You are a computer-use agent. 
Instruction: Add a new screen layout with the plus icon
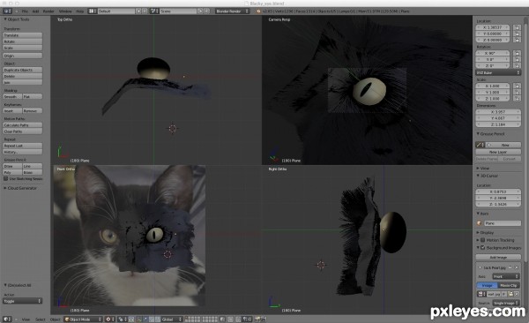pyautogui.click(x=138, y=11)
